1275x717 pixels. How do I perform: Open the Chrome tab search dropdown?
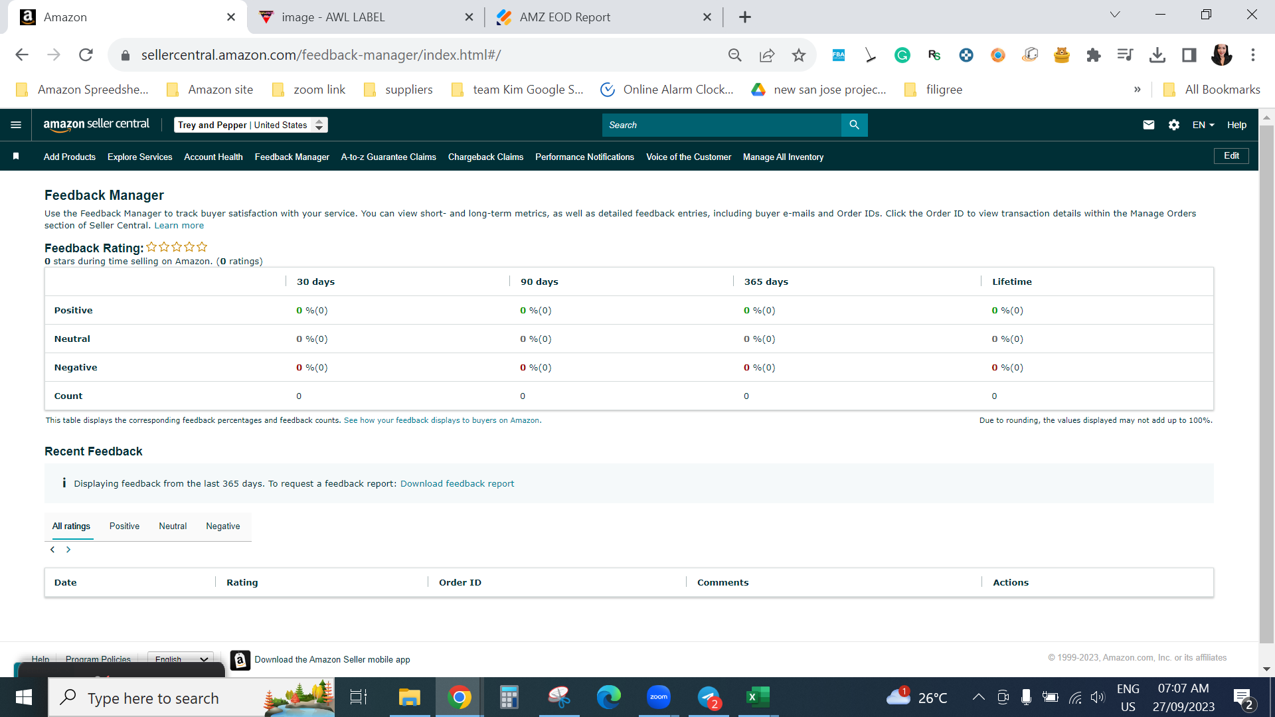tap(1114, 15)
